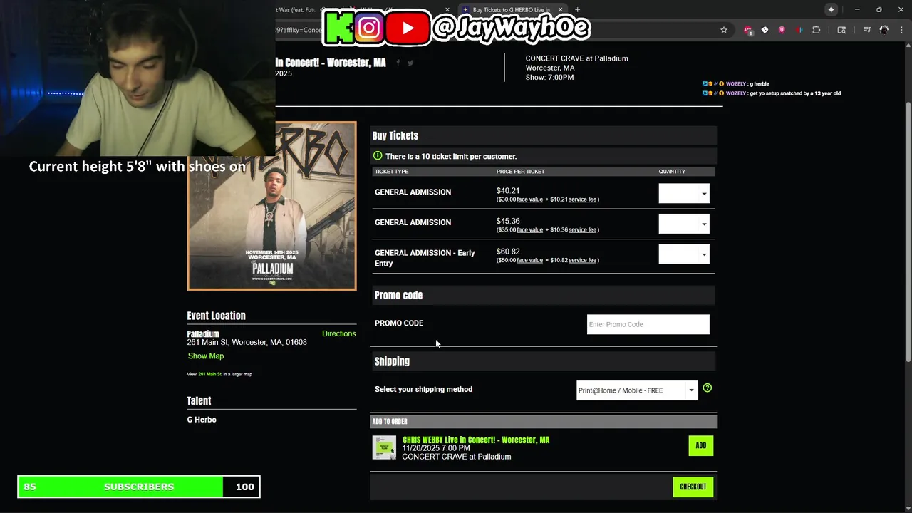Click the red extension icon with badge
This screenshot has width=912, height=513.
pos(747,30)
